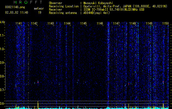
Task: Select the file name 03021140.png
Action: (x=15, y=7)
